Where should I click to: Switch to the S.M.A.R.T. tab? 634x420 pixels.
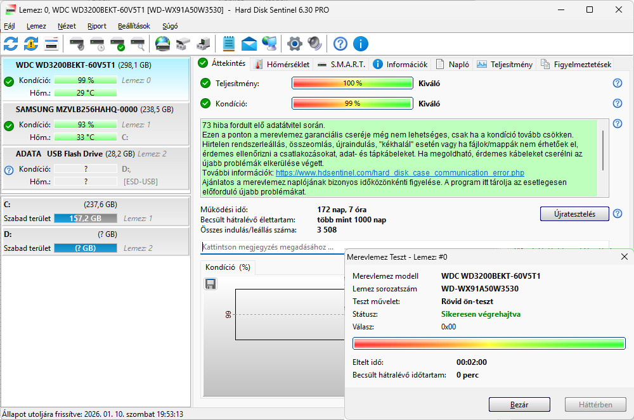[341, 64]
